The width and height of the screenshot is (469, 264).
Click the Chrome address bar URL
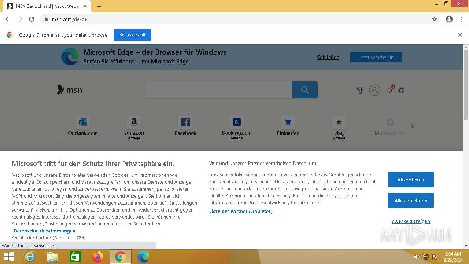click(x=70, y=19)
